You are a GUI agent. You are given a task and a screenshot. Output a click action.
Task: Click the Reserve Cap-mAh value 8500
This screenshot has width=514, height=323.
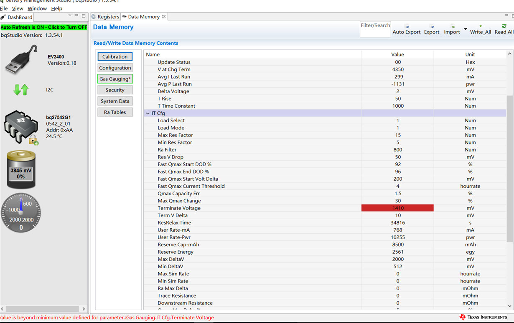pyautogui.click(x=397, y=245)
